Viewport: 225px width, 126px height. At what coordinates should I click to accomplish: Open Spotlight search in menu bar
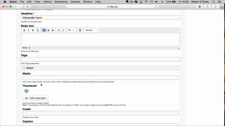(x=214, y=2)
